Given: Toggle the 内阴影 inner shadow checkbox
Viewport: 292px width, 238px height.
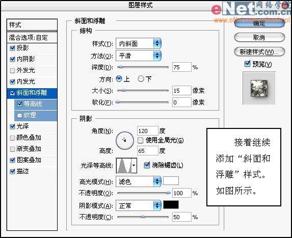Looking at the screenshot, I should coord(12,59).
